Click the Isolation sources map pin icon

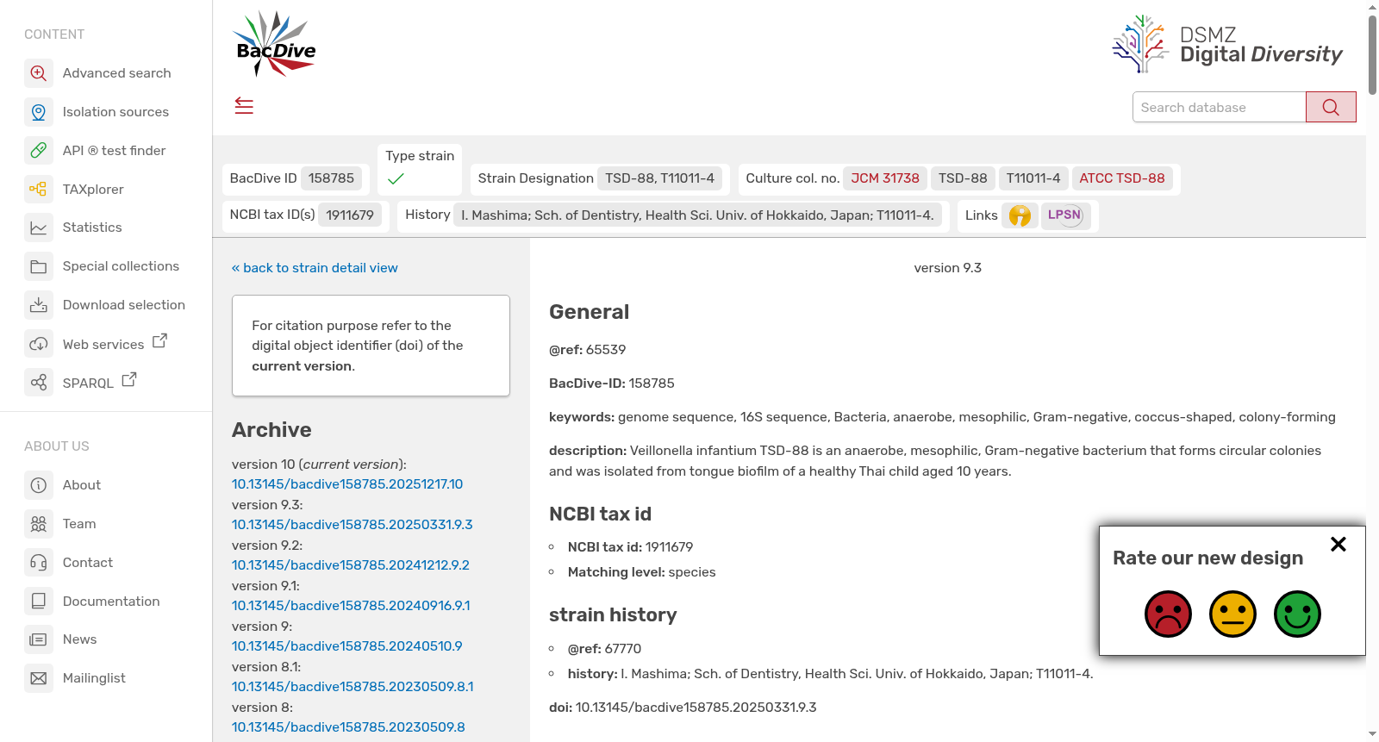tap(39, 112)
